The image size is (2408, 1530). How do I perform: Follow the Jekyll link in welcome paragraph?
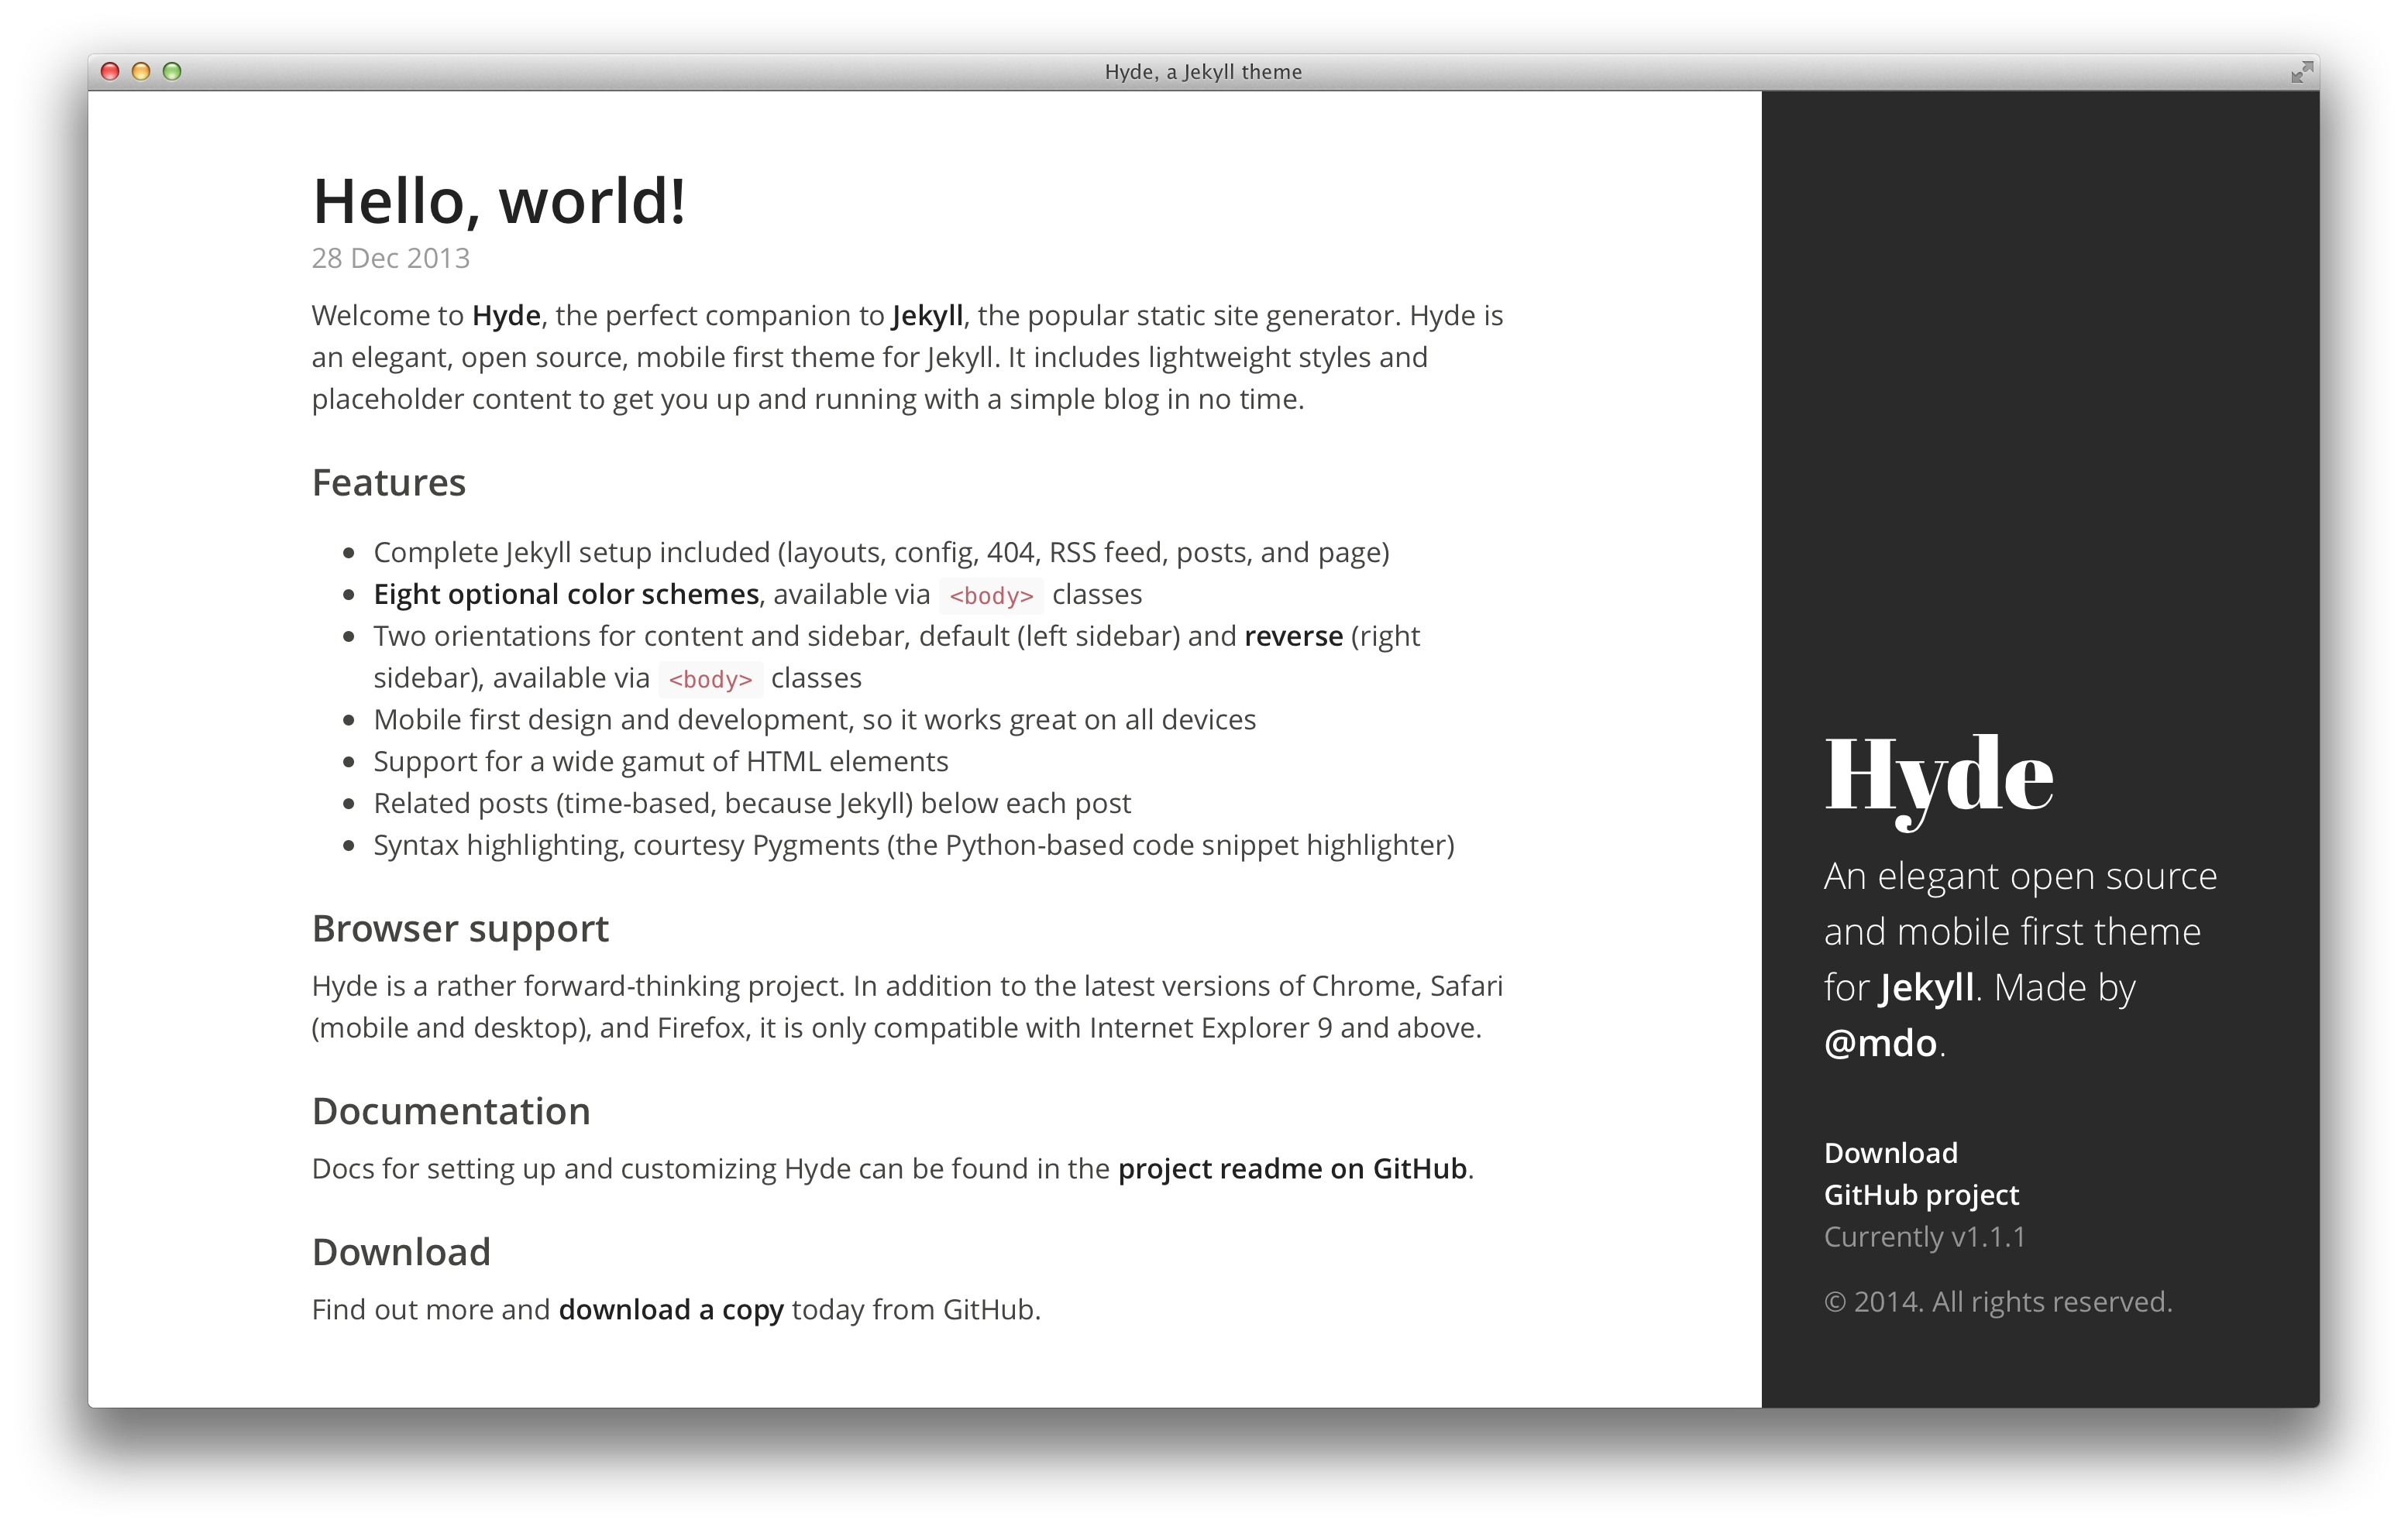(927, 316)
